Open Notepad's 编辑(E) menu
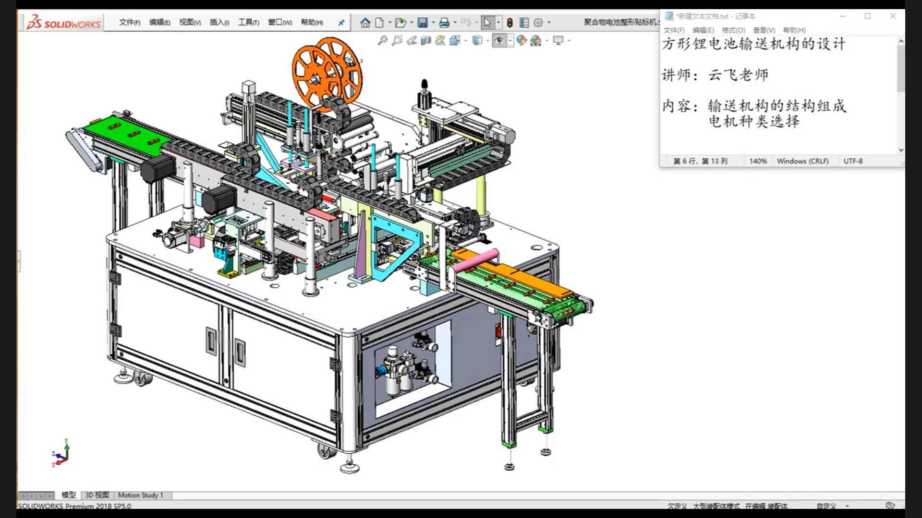 tap(703, 30)
